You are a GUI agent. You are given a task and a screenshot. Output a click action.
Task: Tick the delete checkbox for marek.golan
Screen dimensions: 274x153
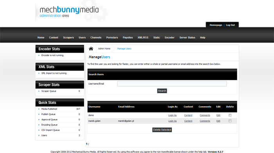point(230,121)
